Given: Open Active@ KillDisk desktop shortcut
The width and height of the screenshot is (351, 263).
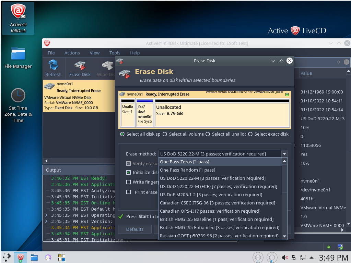Looking at the screenshot, I should click(x=18, y=18).
